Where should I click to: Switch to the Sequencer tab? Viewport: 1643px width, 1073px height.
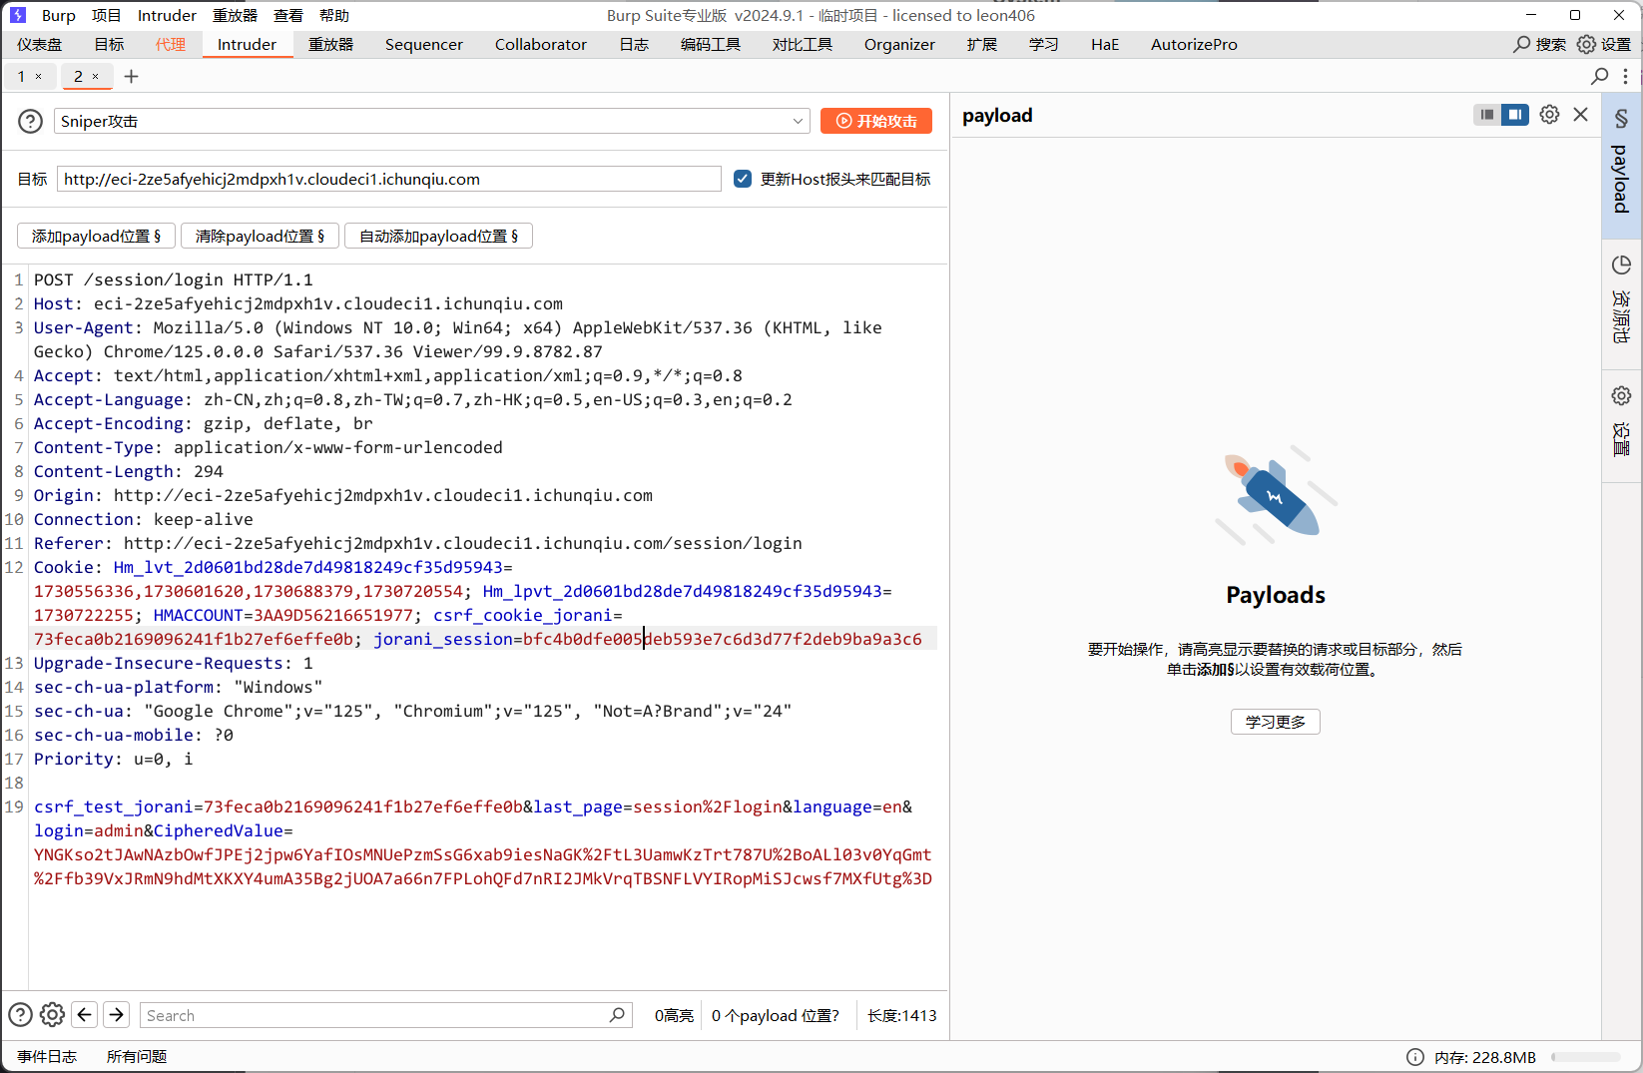(423, 44)
